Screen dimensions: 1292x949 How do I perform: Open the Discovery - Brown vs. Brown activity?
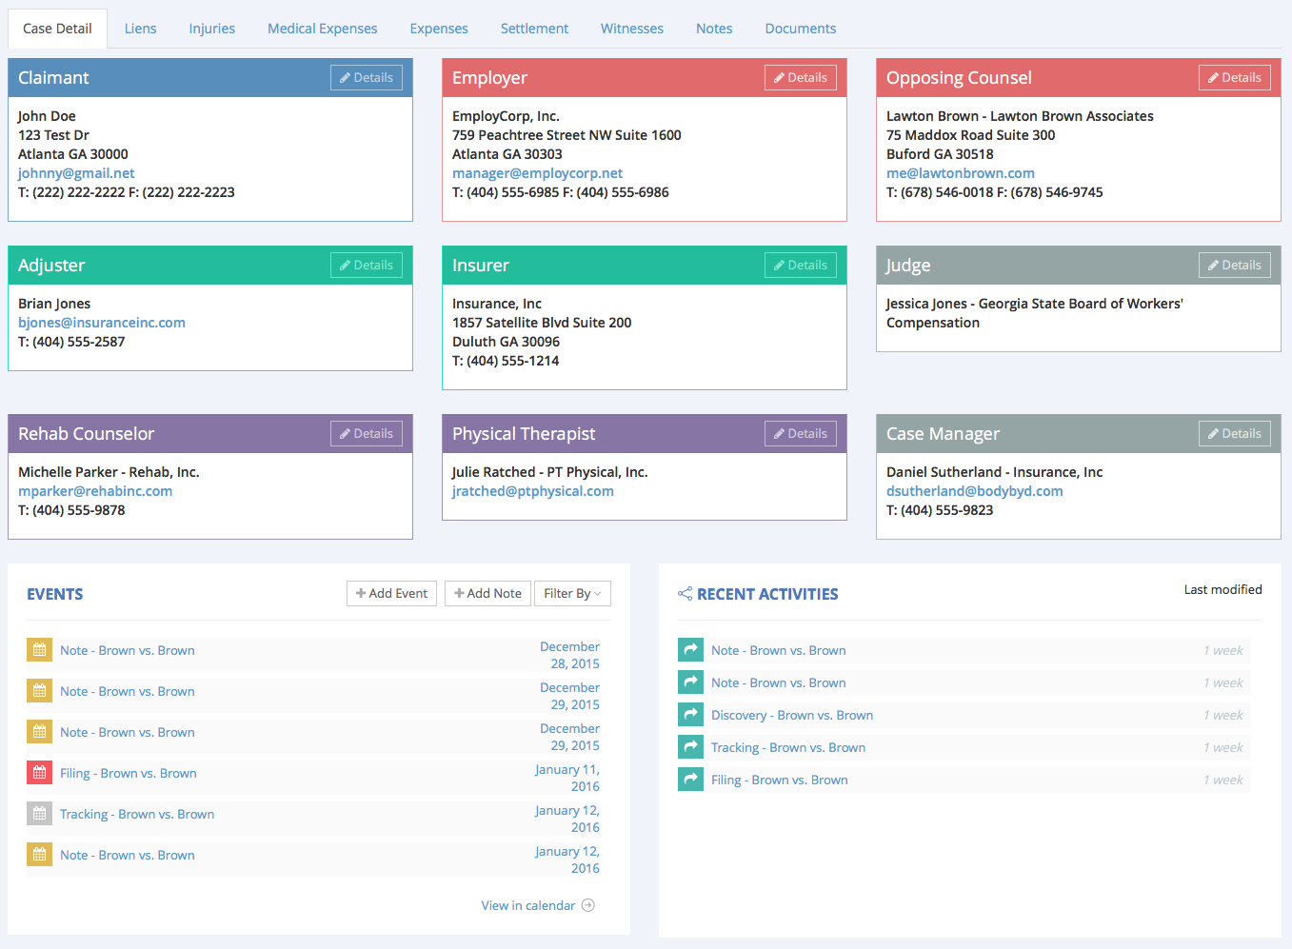click(792, 715)
